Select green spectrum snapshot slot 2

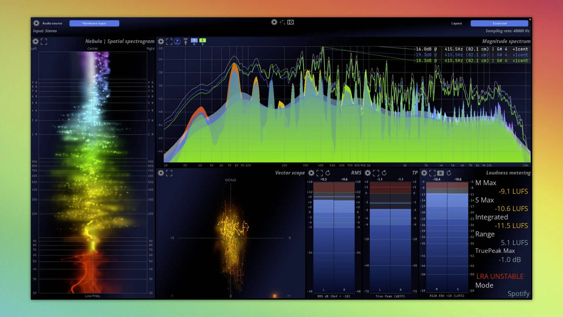pos(202,41)
